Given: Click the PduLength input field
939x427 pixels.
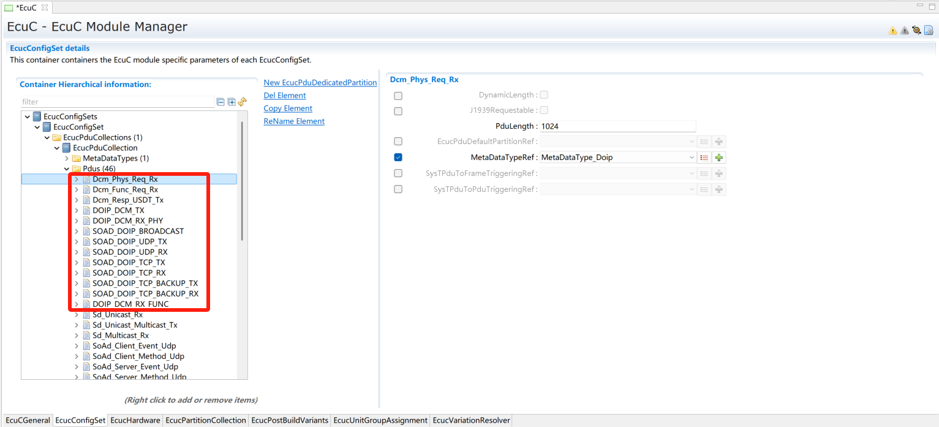Looking at the screenshot, I should tap(617, 126).
